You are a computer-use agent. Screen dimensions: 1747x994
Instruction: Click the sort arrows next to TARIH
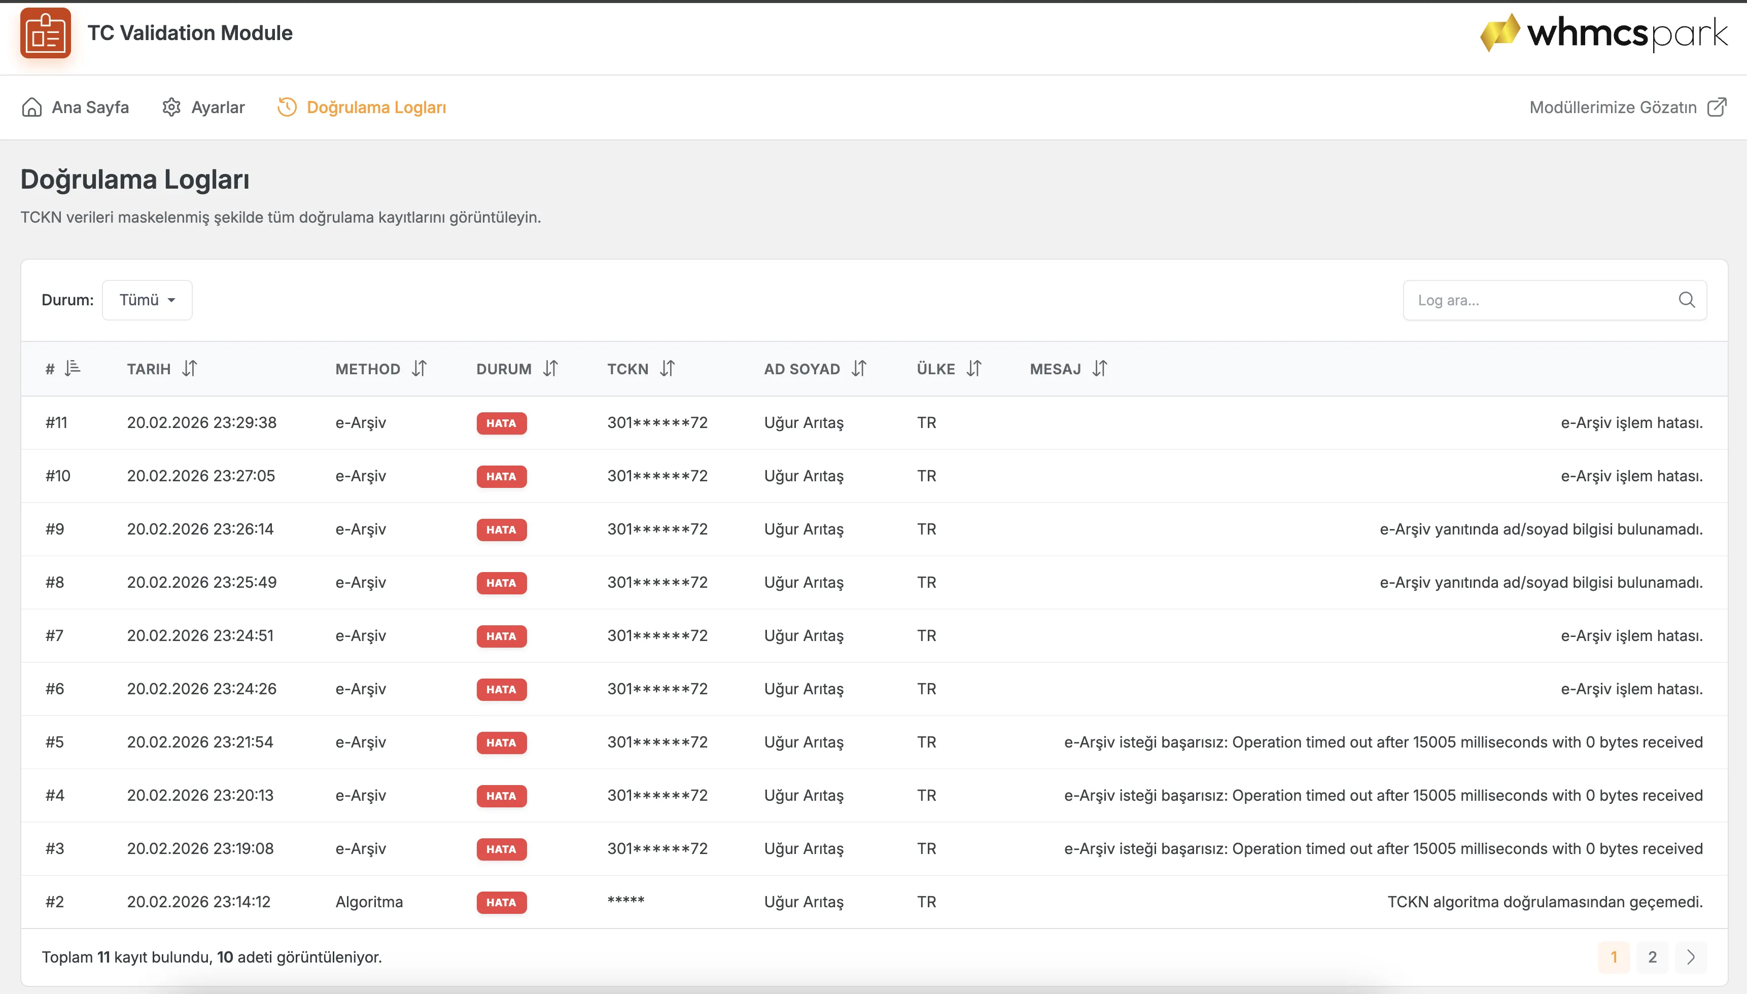coord(190,369)
